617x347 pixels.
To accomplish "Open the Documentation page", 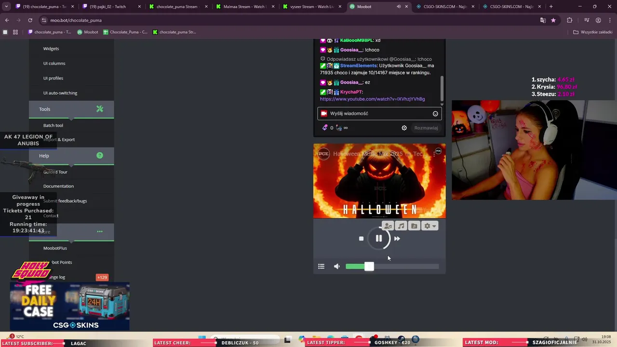I will coord(58,186).
